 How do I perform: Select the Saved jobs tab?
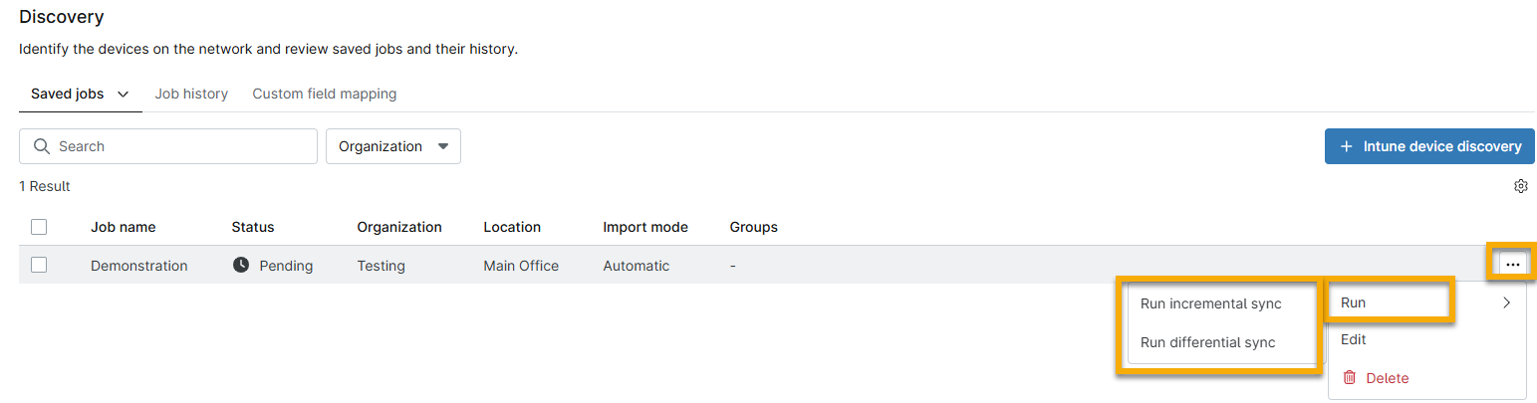(67, 94)
